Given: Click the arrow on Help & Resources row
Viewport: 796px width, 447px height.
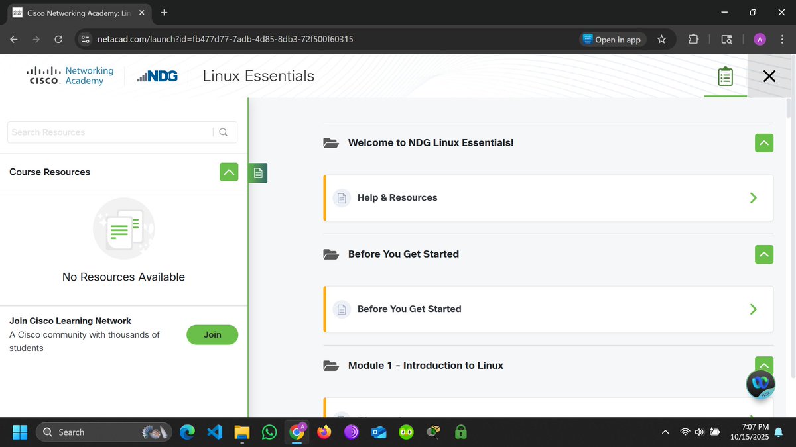Looking at the screenshot, I should tap(753, 197).
